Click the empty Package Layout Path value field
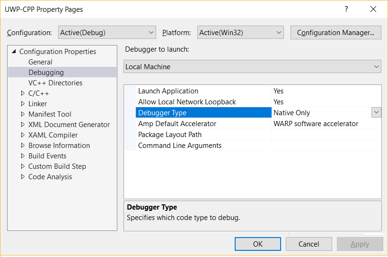 [326, 135]
